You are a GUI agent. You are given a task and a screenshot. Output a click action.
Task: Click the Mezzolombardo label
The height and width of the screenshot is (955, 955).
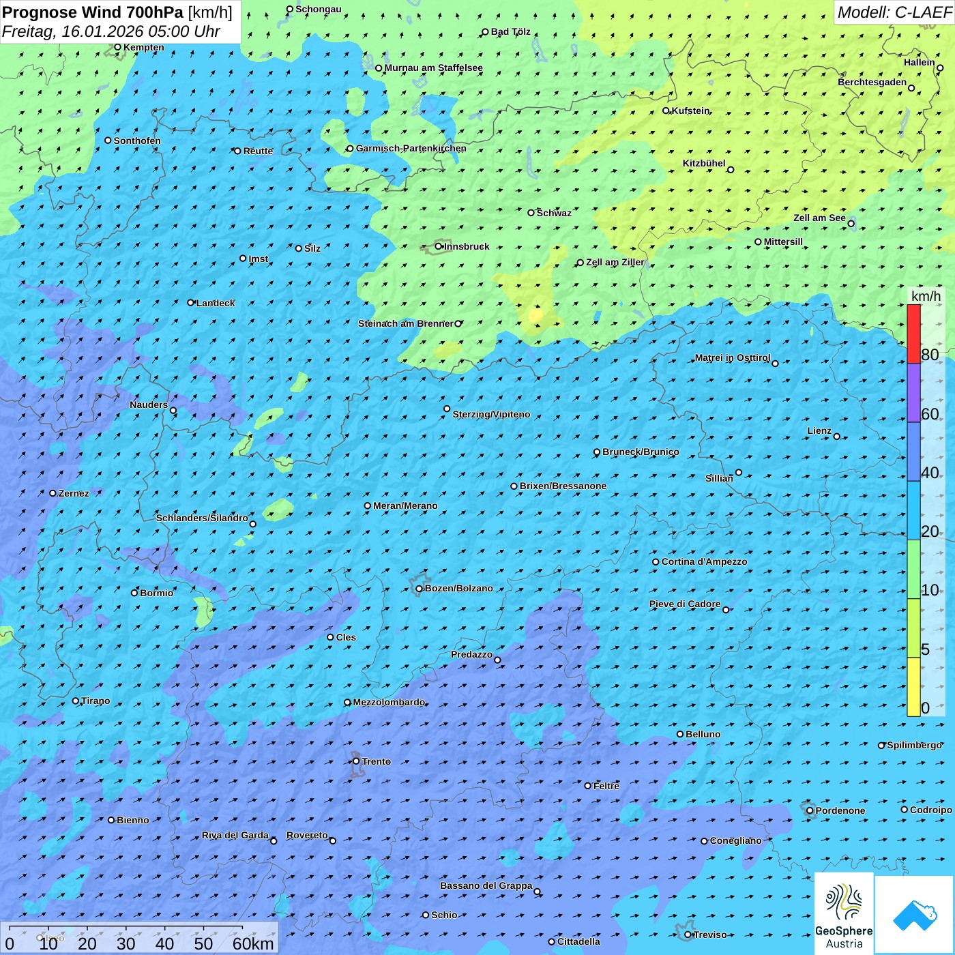click(x=389, y=702)
